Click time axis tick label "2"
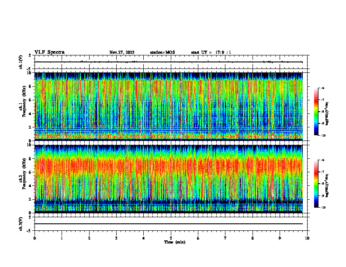 click(x=89, y=238)
